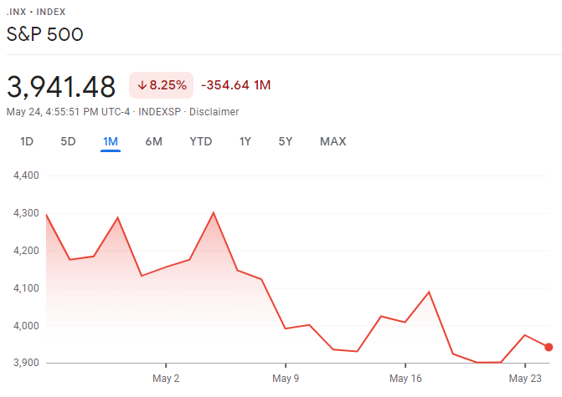This screenshot has width=562, height=397.
Task: Switch to the 5D chart range
Action: [68, 141]
